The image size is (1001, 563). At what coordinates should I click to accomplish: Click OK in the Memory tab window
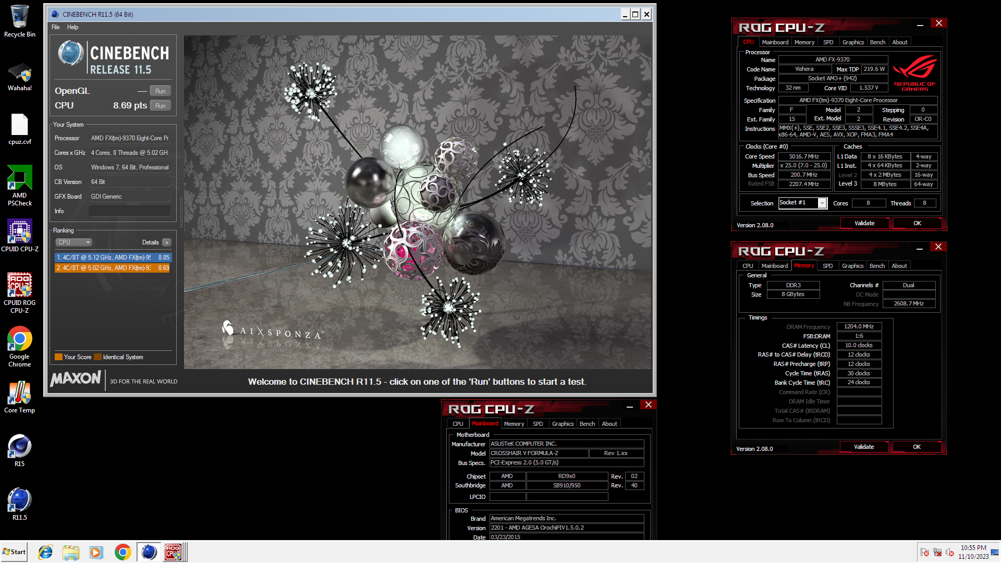[917, 447]
